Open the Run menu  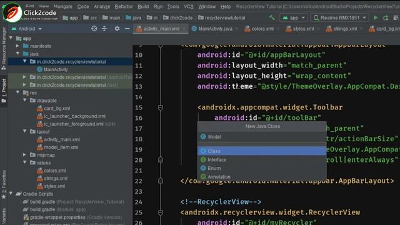click(158, 6)
